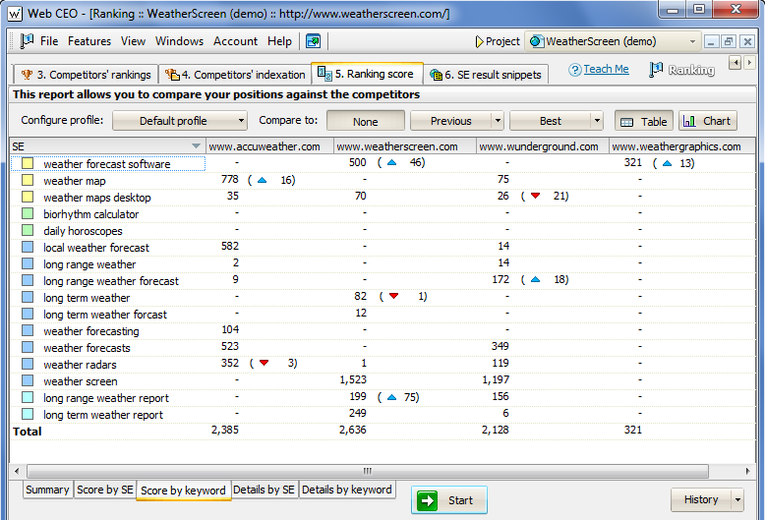Open the Features menu

click(89, 41)
